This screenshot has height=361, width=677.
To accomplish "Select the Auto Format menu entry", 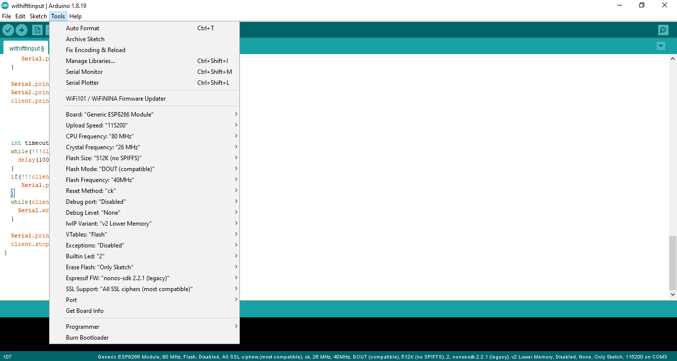I will click(x=82, y=28).
